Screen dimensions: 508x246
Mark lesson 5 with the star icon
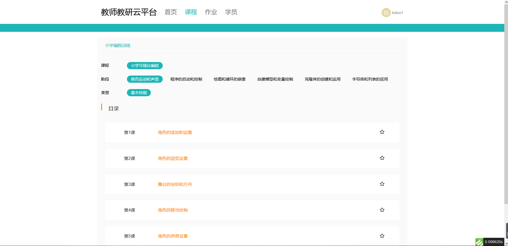[382, 236]
